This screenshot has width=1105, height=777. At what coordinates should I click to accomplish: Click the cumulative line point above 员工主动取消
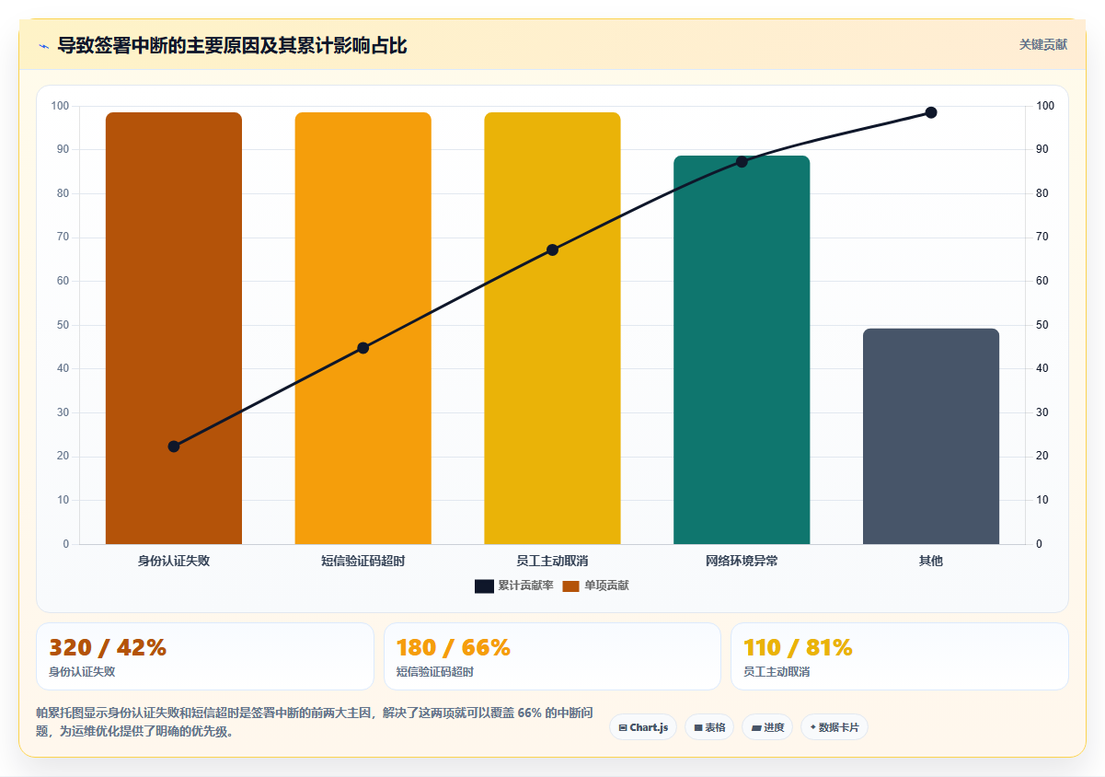pos(552,250)
